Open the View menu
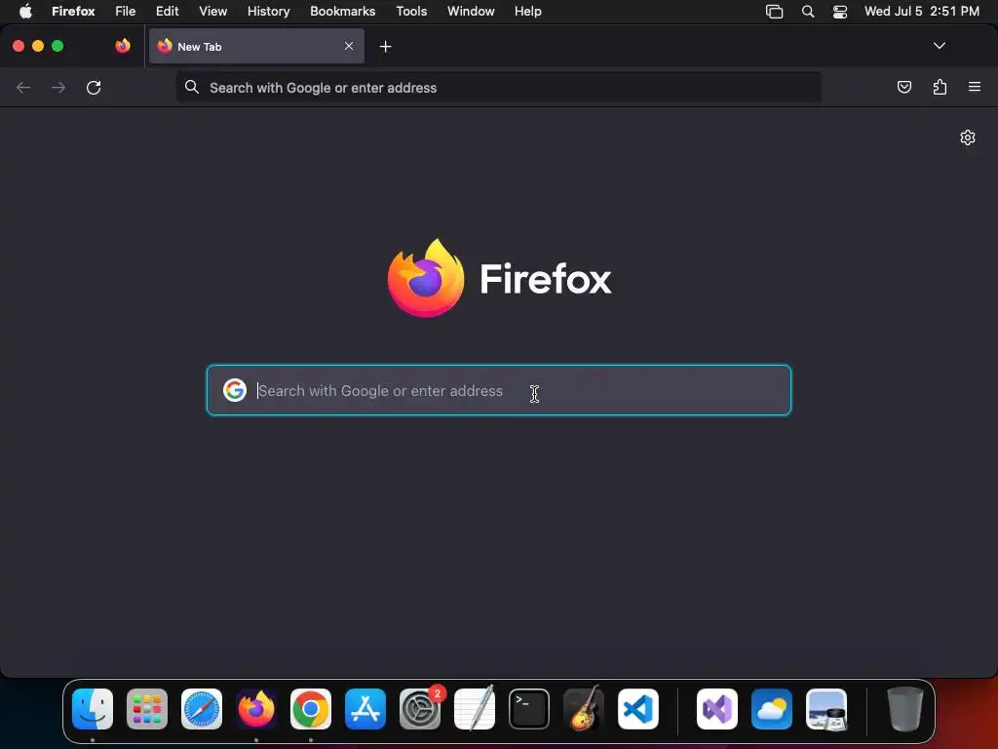The width and height of the screenshot is (998, 749). (x=212, y=11)
